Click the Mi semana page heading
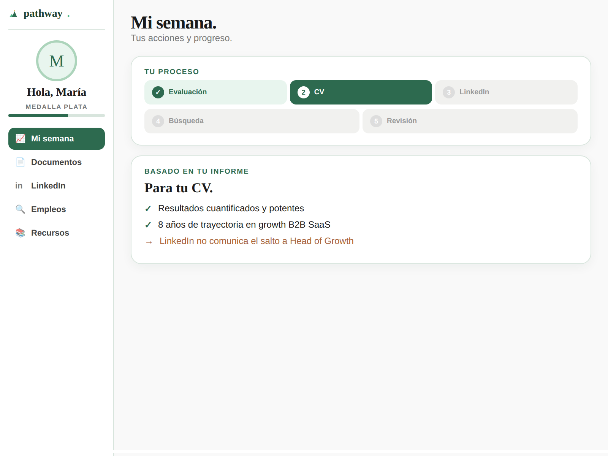The image size is (608, 456). (x=174, y=23)
